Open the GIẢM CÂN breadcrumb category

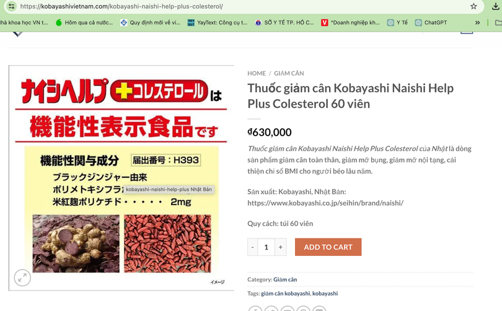[x=289, y=73]
